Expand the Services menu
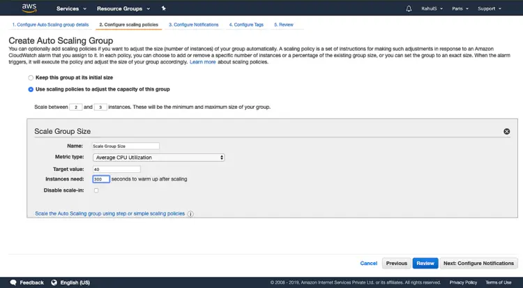523x288 pixels. (71, 9)
